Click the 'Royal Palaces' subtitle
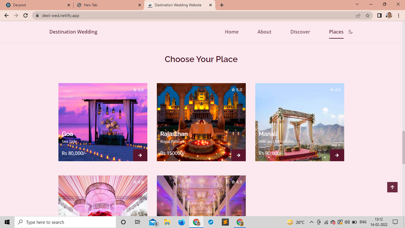 point(172,142)
